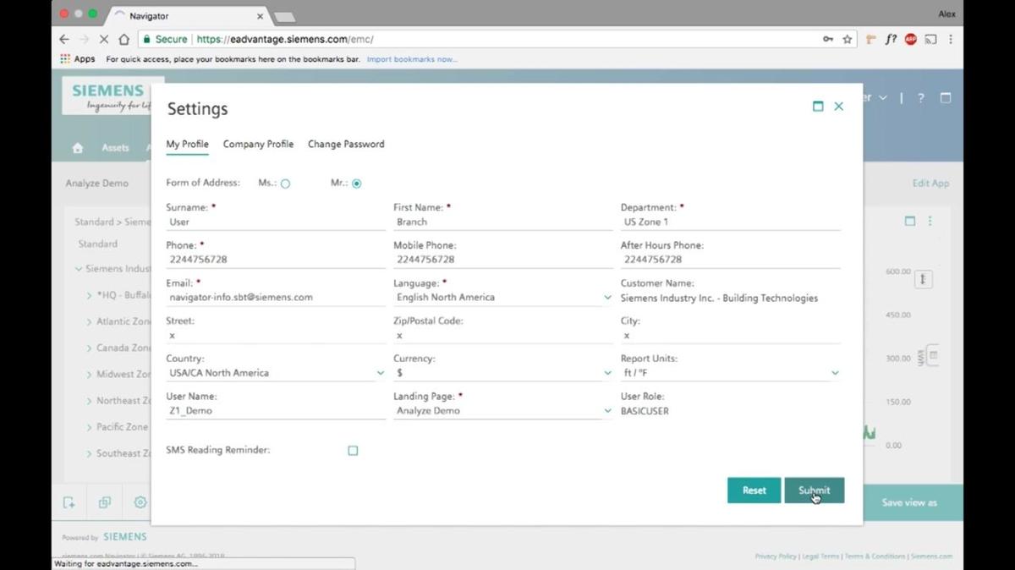This screenshot has width=1015, height=570.
Task: Click the First Name field
Action: pos(502,222)
